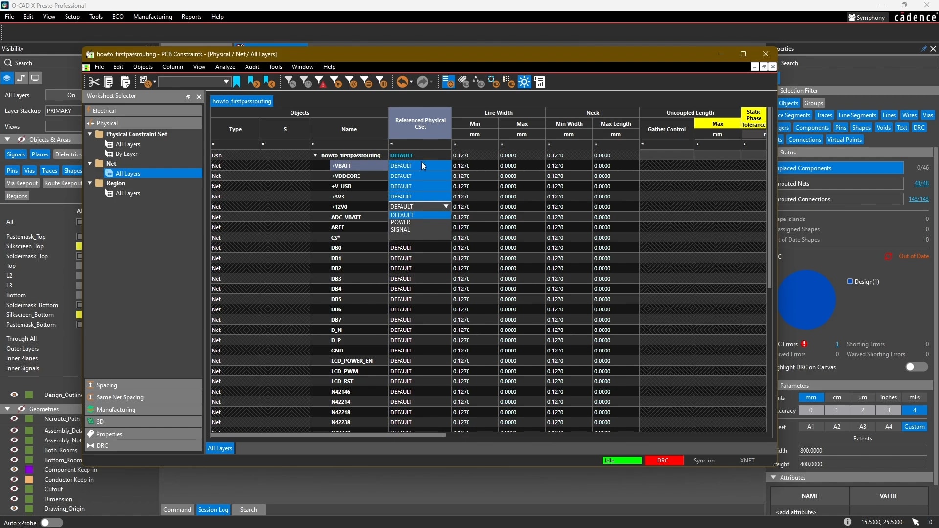939x528 pixels.
Task: Go to previous bookmark icon
Action: [269, 82]
